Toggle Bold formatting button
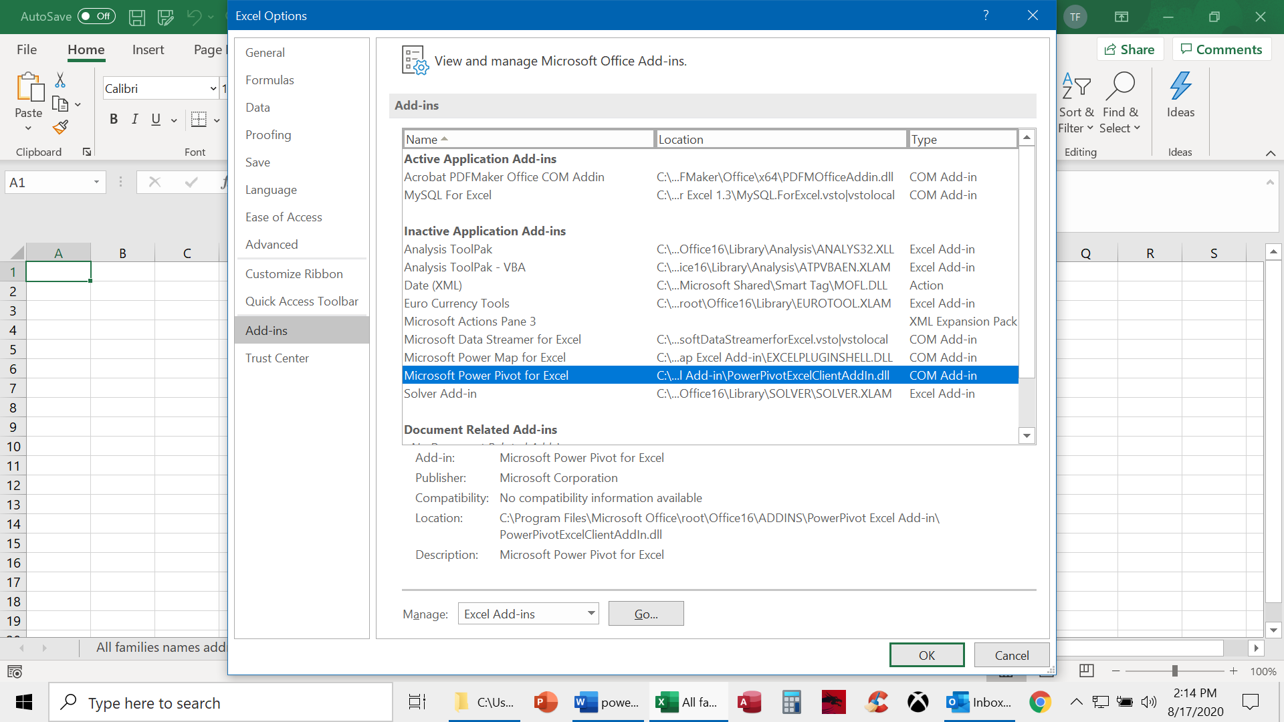This screenshot has height=722, width=1284. click(114, 119)
